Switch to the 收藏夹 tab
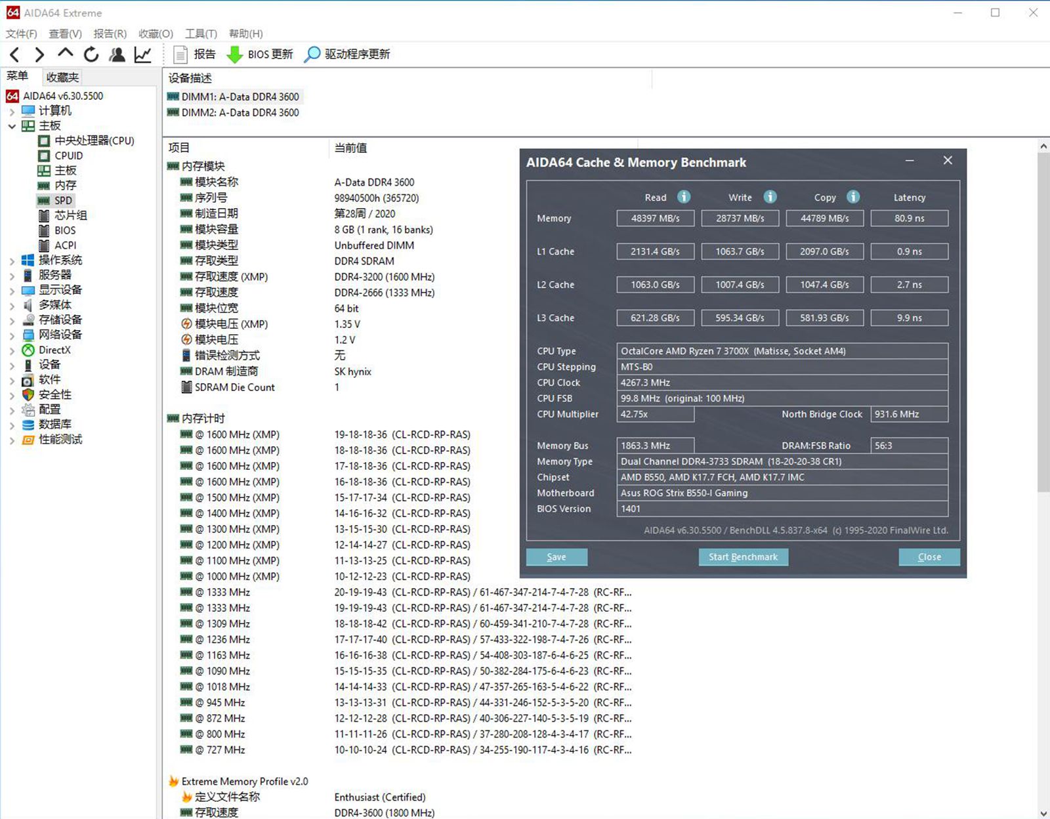The image size is (1050, 819). (x=62, y=77)
